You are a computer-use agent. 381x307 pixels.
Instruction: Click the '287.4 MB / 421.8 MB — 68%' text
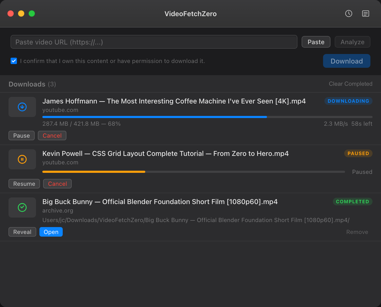point(81,124)
